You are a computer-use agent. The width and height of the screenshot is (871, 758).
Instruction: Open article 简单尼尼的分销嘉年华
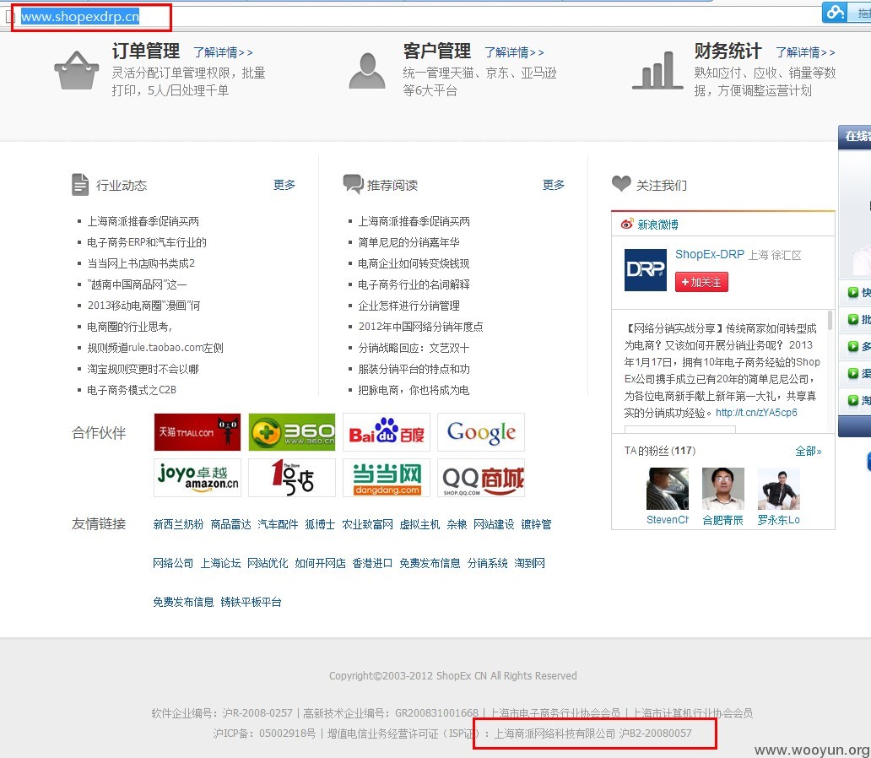pyautogui.click(x=408, y=242)
